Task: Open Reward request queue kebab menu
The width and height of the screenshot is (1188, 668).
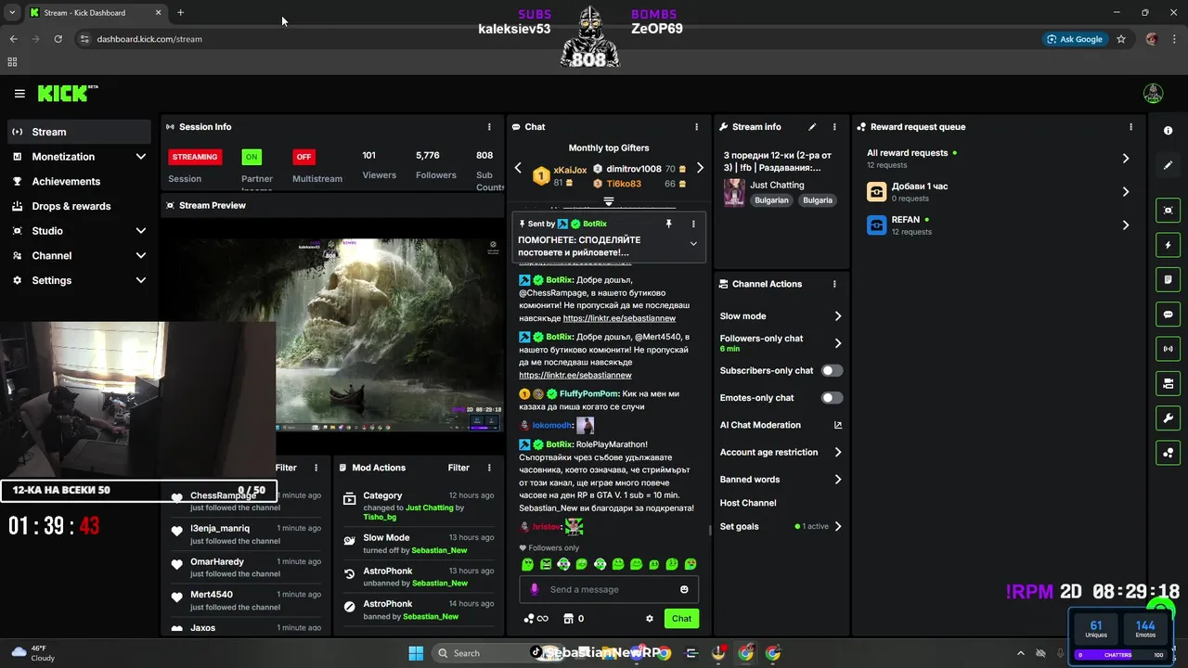Action: point(1130,127)
